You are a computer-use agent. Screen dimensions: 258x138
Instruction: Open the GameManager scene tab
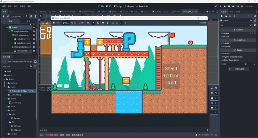[x=87, y=12]
